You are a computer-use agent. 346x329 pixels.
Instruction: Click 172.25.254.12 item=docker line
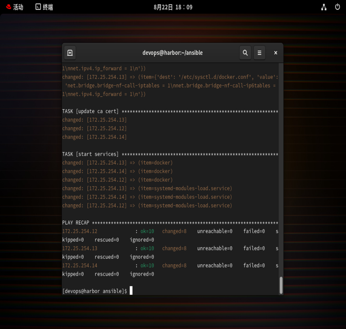[x=118, y=180]
